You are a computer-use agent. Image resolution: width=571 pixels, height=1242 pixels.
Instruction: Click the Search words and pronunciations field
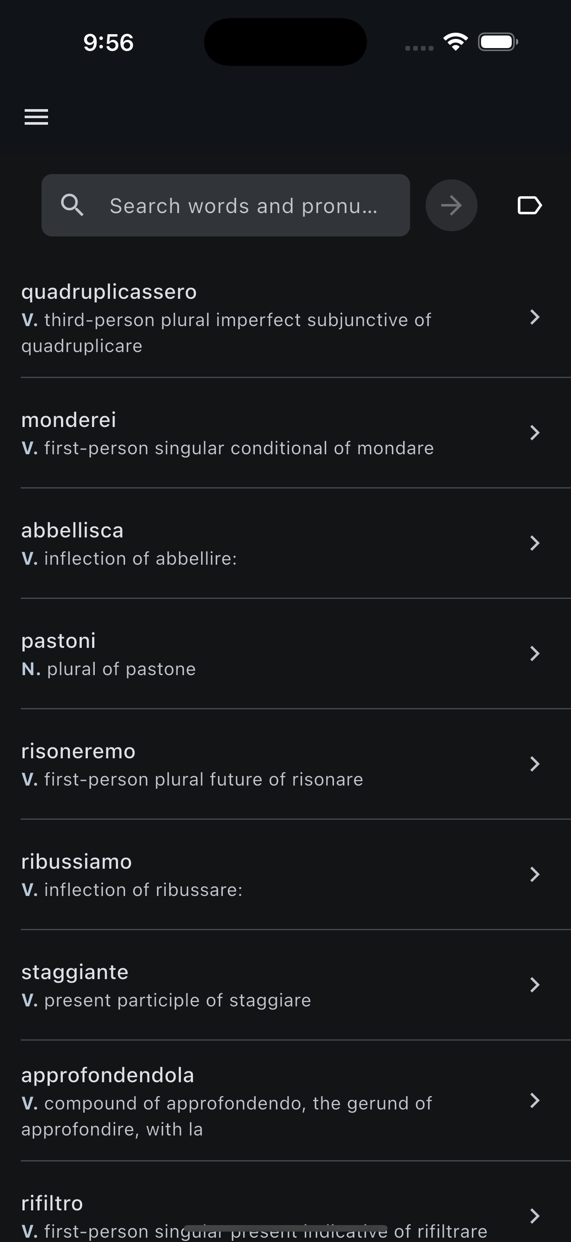243,206
